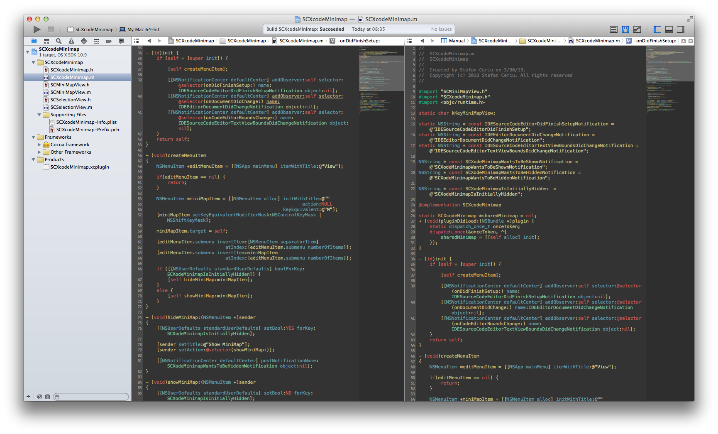Collapse the Frameworks group

tap(34, 137)
